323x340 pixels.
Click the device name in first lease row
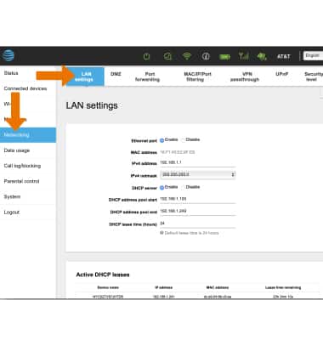tap(108, 297)
